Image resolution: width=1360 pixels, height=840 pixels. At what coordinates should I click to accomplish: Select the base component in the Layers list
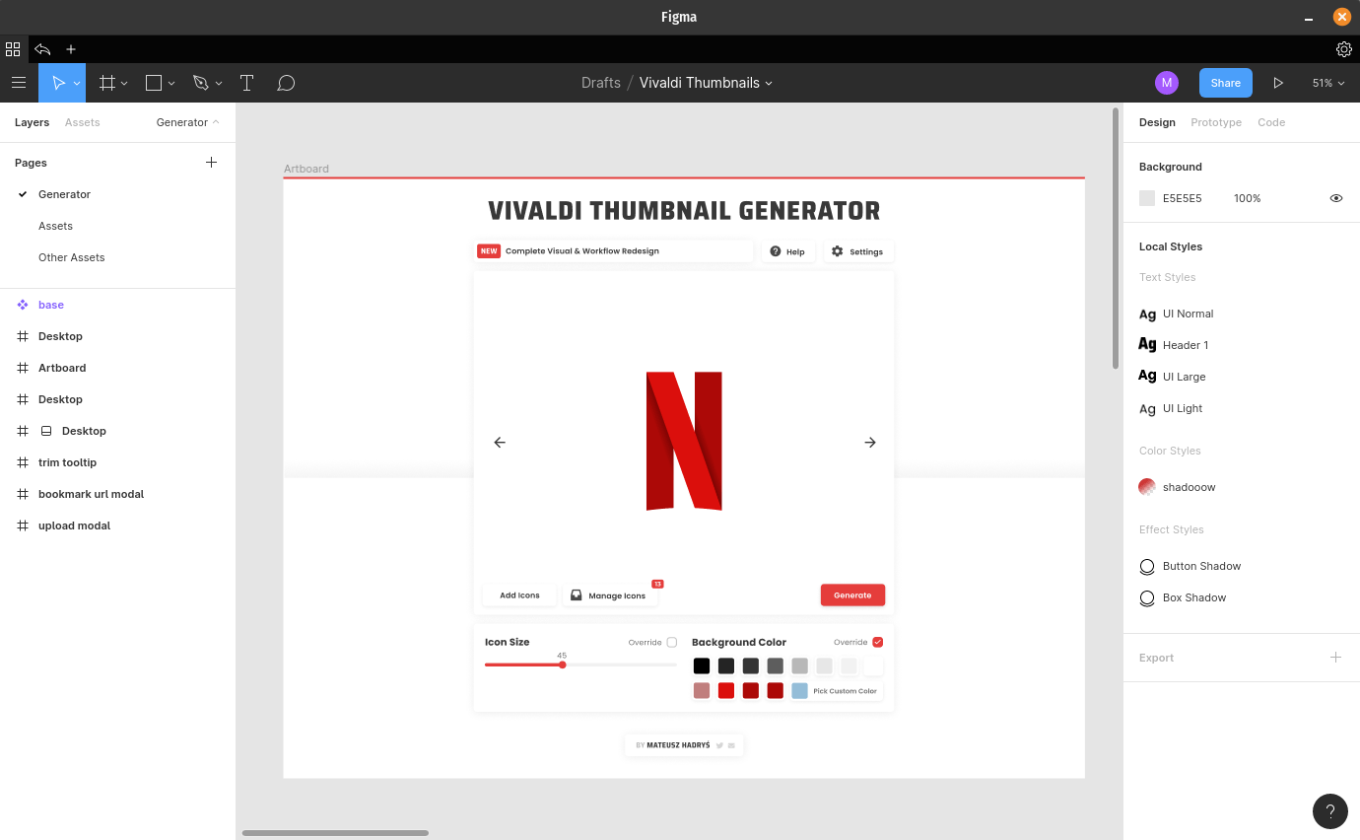pyautogui.click(x=51, y=304)
